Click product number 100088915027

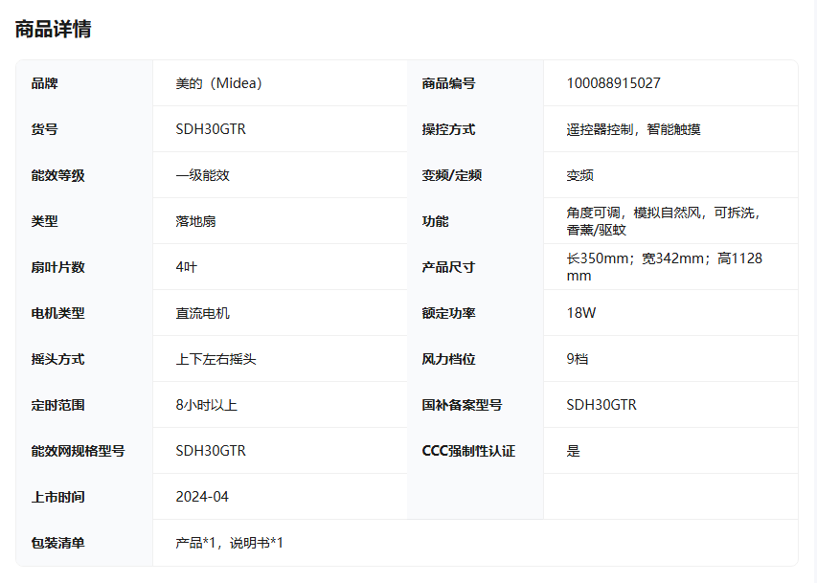point(613,83)
